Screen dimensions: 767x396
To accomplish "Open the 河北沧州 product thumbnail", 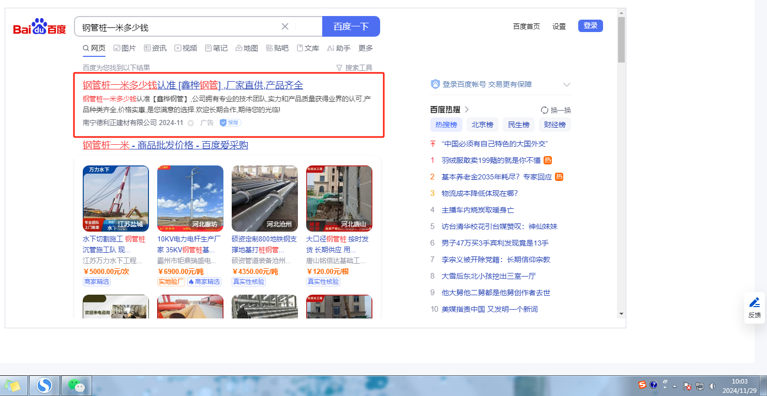I will [265, 199].
